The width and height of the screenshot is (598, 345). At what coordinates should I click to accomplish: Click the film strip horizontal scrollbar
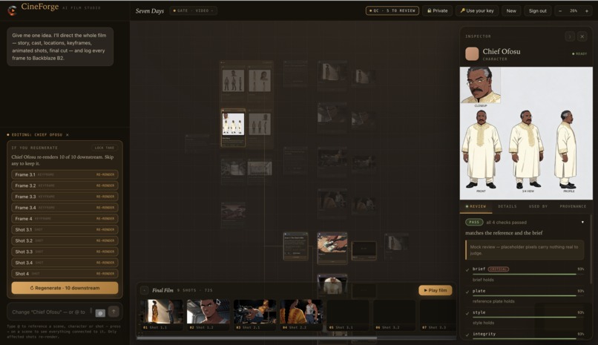(256, 338)
